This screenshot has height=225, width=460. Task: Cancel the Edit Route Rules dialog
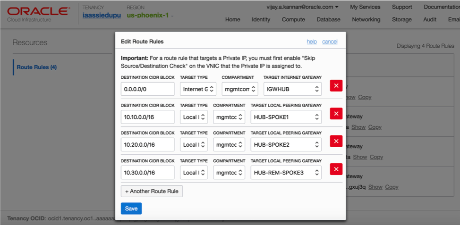coord(330,42)
